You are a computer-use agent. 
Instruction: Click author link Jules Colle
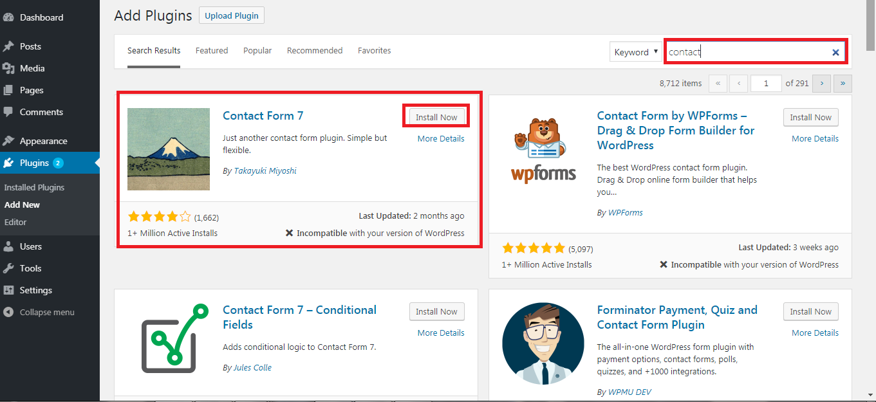[252, 367]
